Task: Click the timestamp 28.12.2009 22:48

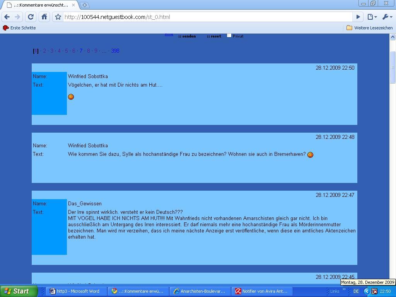Action: (335, 137)
